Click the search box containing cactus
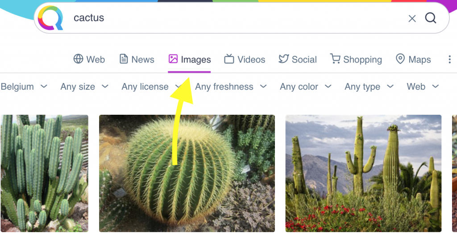Viewport: 457px width, 242px height. click(x=232, y=18)
